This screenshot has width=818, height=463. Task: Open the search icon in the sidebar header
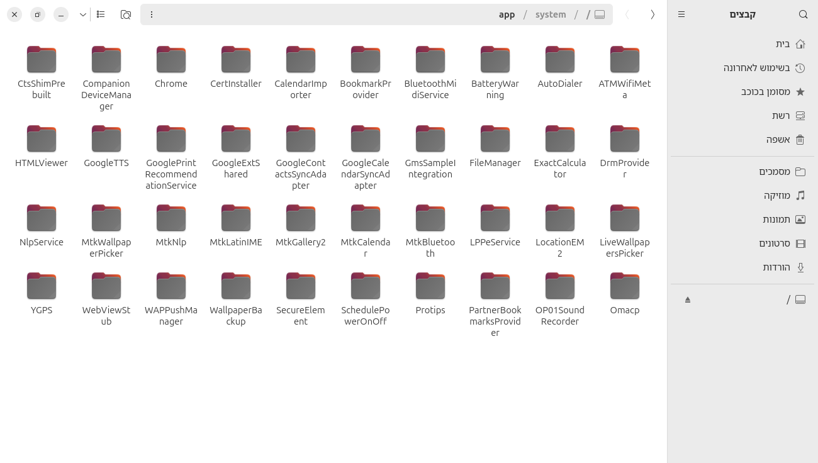tap(803, 14)
